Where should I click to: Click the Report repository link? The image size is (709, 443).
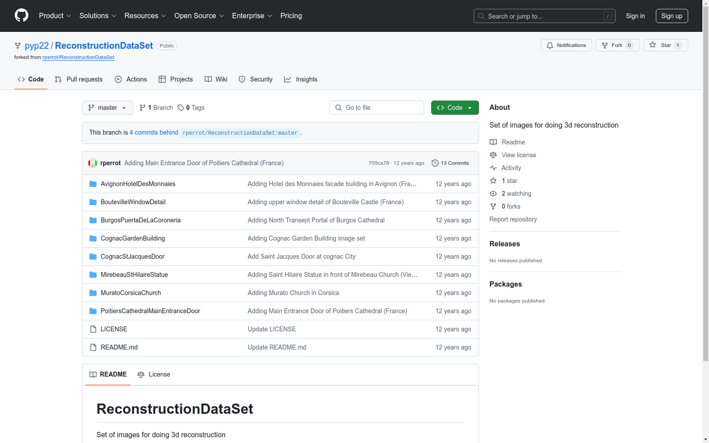pos(513,219)
